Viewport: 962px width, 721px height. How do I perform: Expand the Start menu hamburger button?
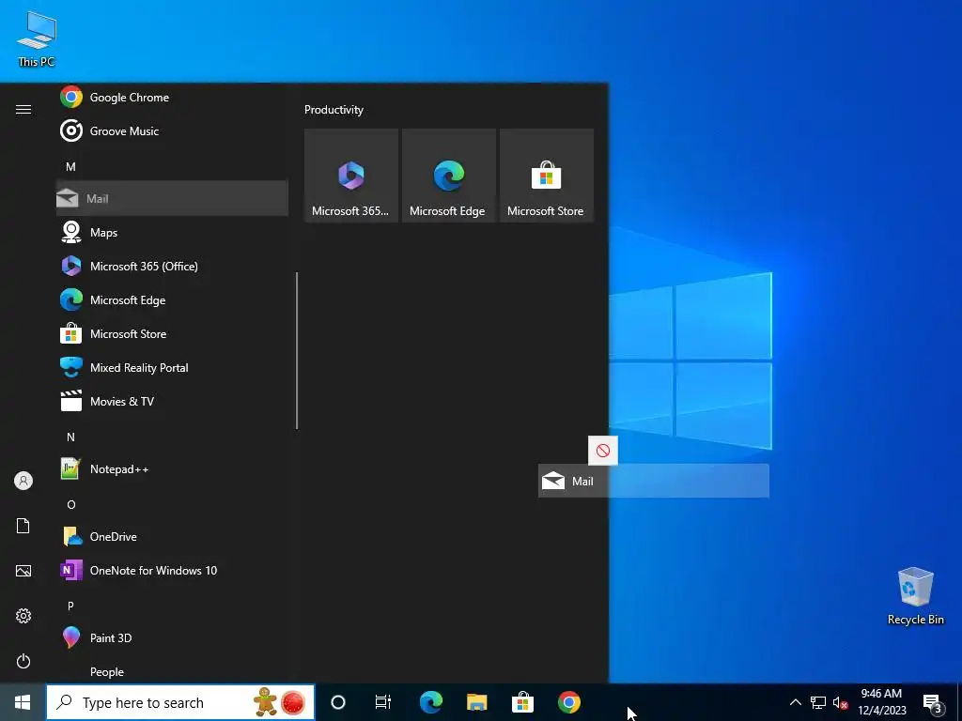point(23,109)
